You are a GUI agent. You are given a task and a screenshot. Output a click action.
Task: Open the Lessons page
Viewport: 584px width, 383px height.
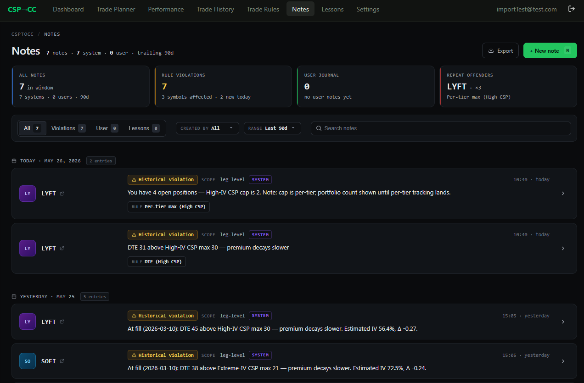(332, 9)
